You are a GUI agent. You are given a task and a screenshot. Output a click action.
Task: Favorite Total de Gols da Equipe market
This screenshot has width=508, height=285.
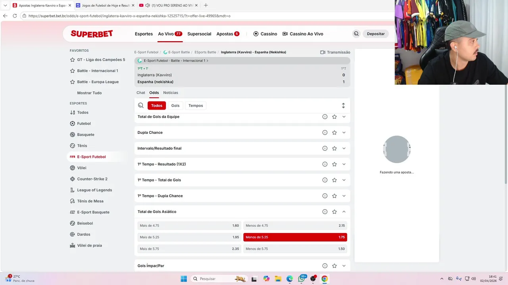click(x=335, y=117)
